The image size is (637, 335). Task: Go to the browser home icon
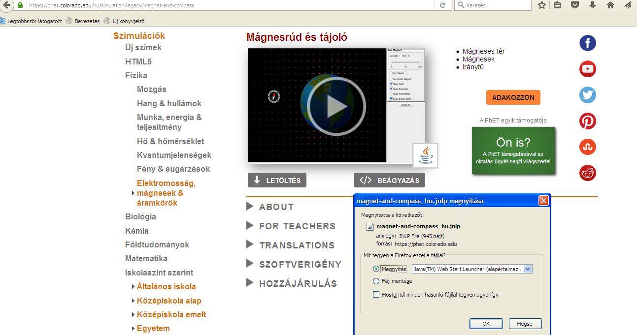[610, 5]
